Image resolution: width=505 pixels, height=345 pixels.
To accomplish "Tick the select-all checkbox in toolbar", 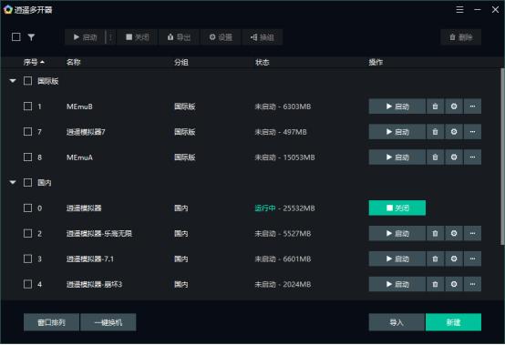I will pos(16,37).
